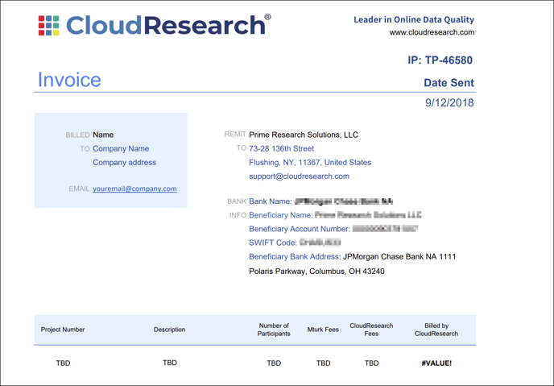Click TBD under Number of Participants

pyautogui.click(x=274, y=363)
